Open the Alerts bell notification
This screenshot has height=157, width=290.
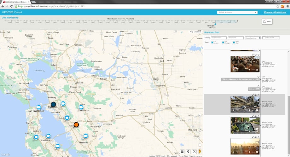coord(267,21)
